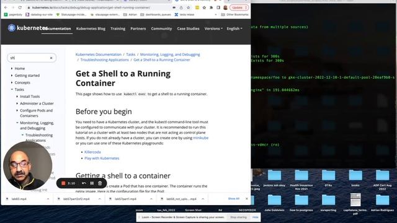The width and height of the screenshot is (397, 223).
Task: Stop the Loom recording with the red square
Action: [63, 183]
